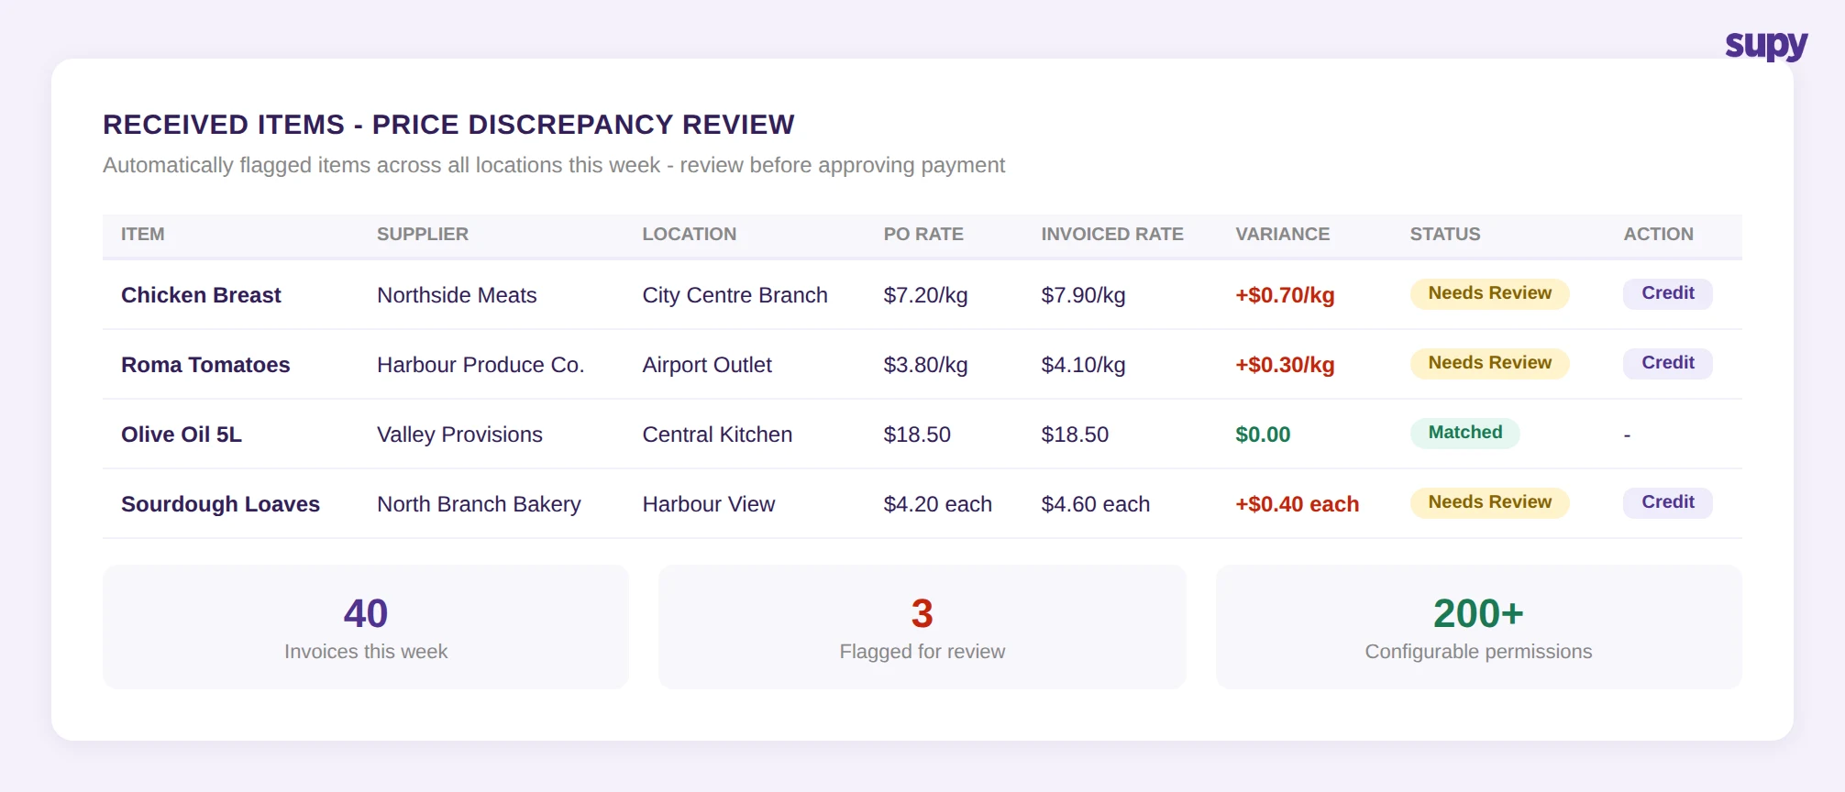Screen dimensions: 1845x792
Task: Click Credit for Roma Tomatoes
Action: [x=1667, y=363]
